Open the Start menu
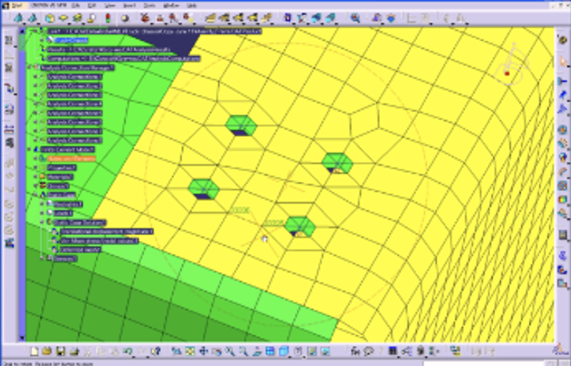The width and height of the screenshot is (571, 366). pos(17,5)
